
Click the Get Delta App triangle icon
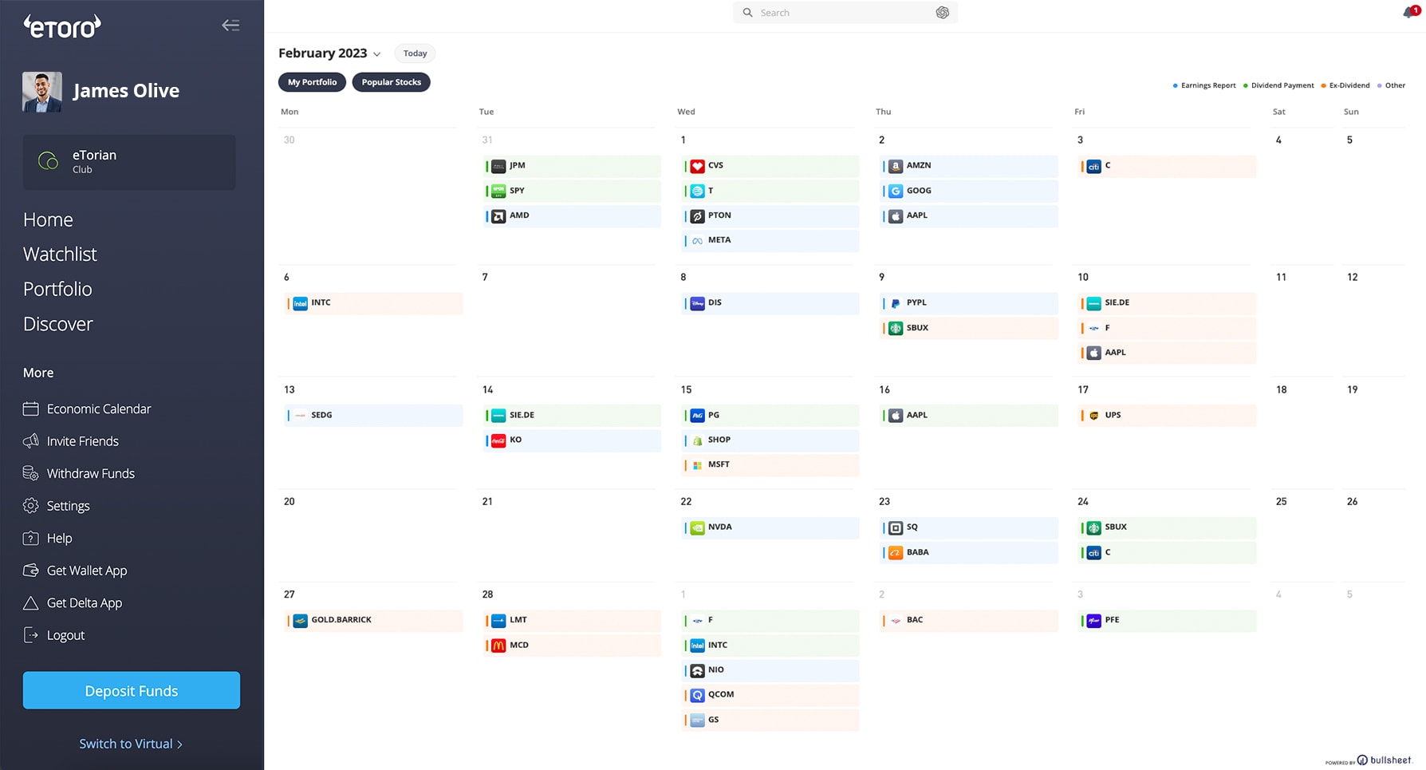30,603
